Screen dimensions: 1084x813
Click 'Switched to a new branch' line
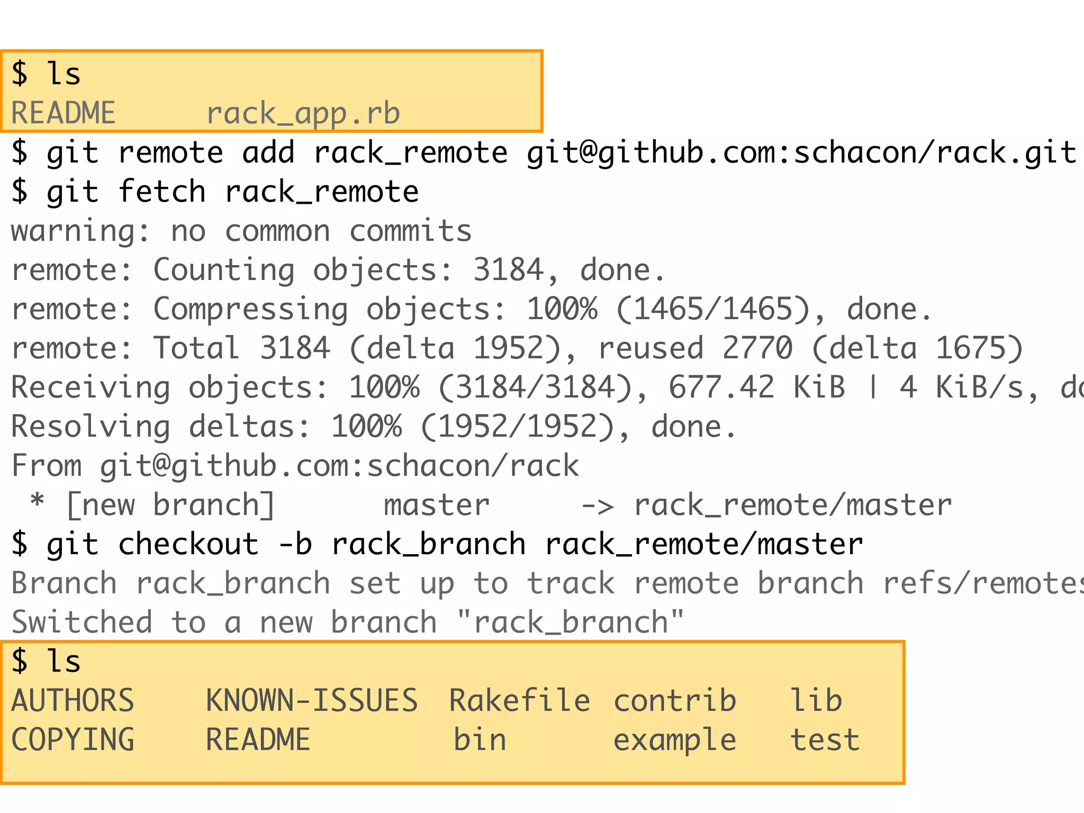(348, 622)
